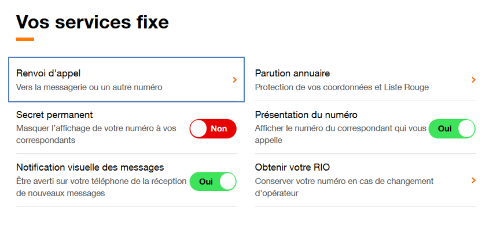
Task: Click "Protection de vos coordonnées et Liste Rouge"
Action: 342,87
